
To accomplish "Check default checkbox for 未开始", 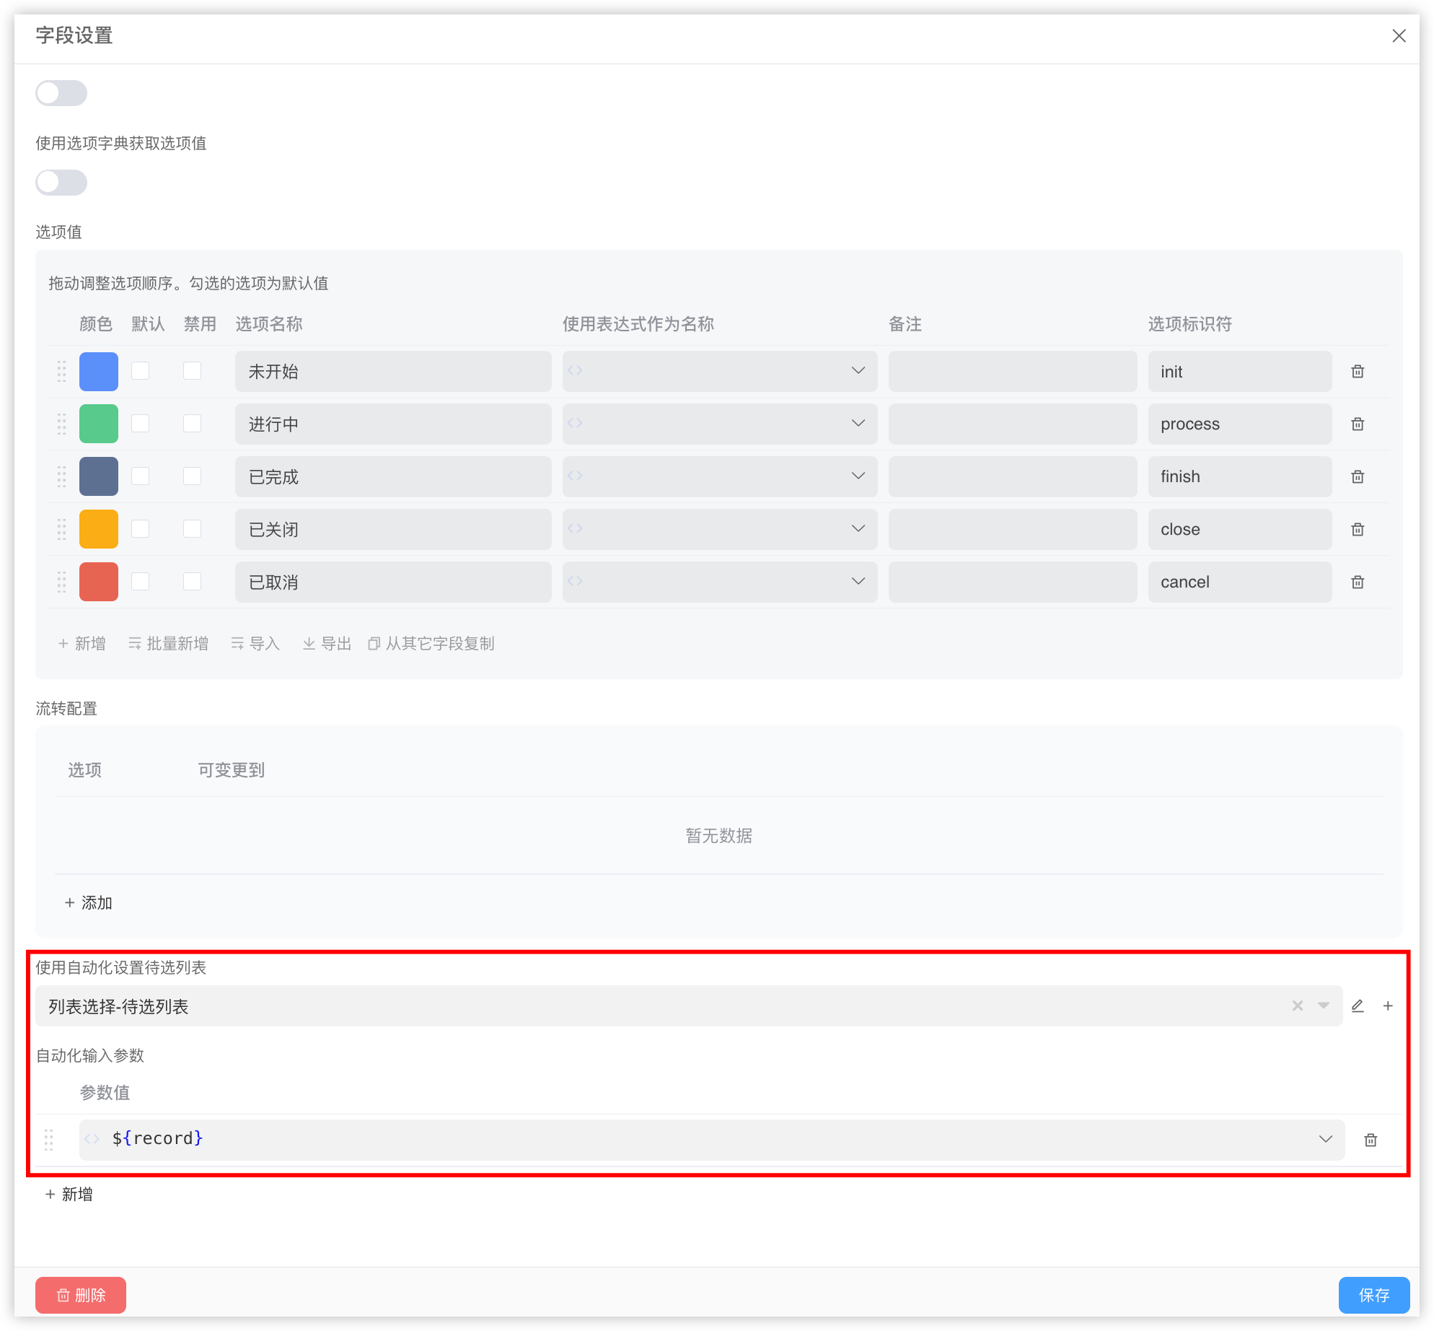I will point(141,371).
